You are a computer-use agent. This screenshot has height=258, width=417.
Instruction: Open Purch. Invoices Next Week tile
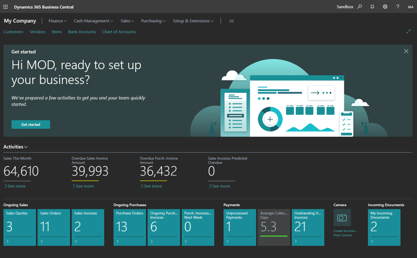coord(198,227)
